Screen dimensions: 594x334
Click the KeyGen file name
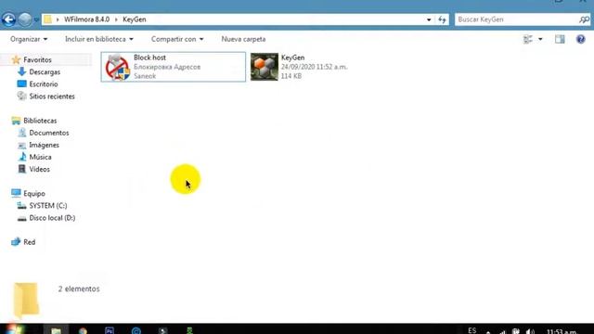click(292, 58)
